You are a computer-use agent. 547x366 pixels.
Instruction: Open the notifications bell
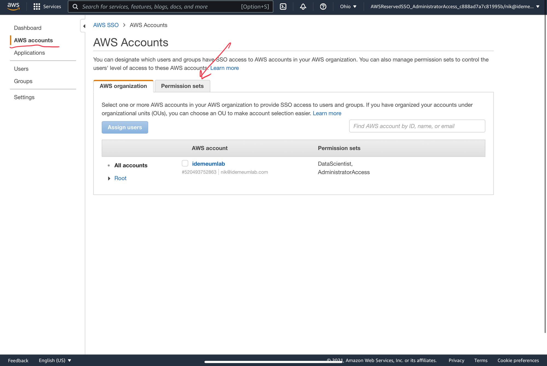click(x=303, y=7)
